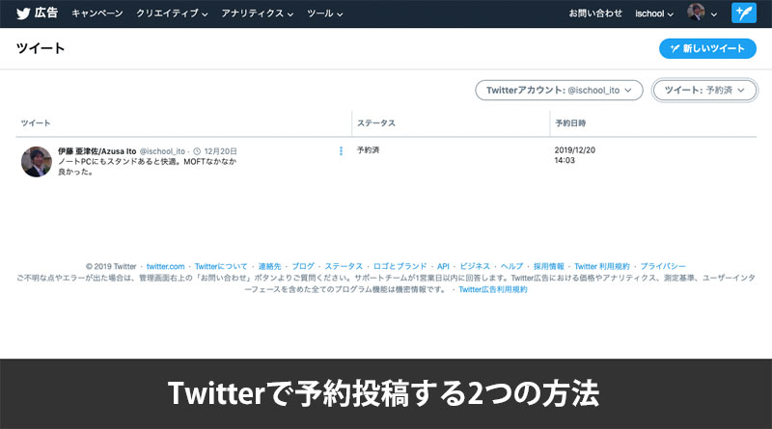Open the ビジネス footer link
Image resolution: width=772 pixels, height=429 pixels.
[475, 266]
